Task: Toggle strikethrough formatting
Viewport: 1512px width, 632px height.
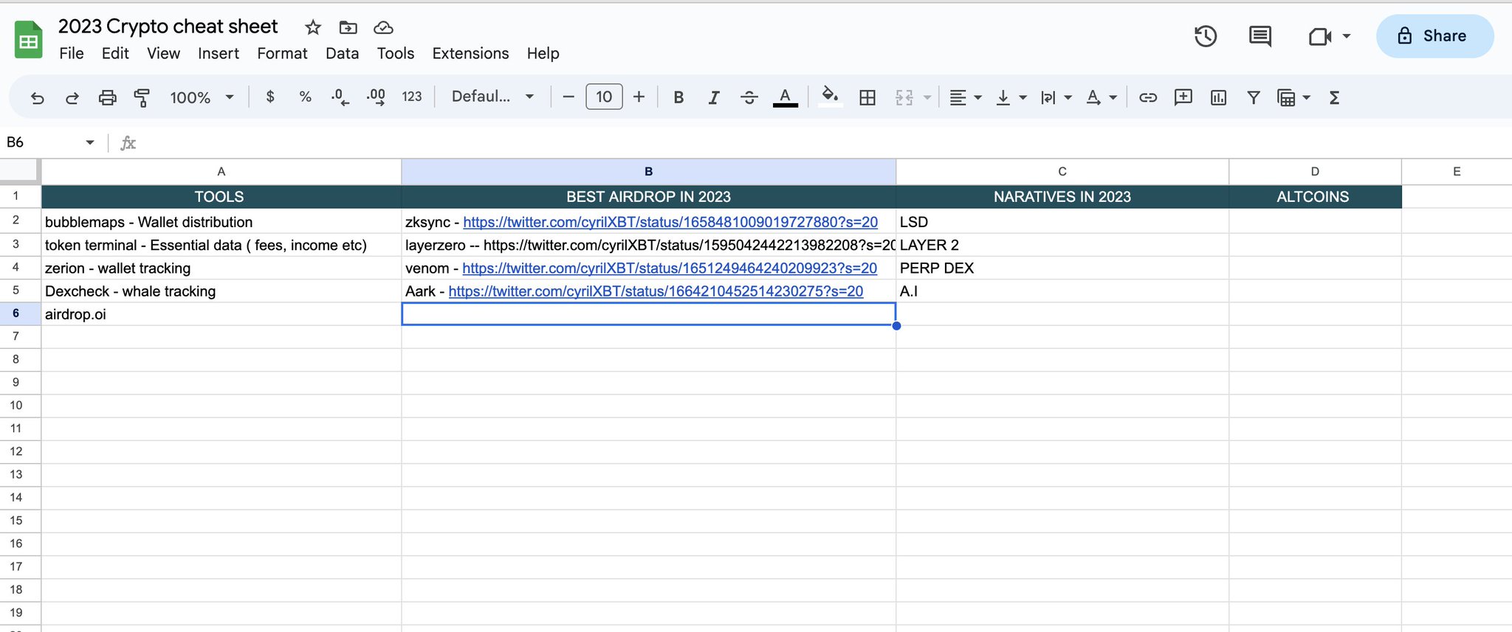Action: [749, 97]
